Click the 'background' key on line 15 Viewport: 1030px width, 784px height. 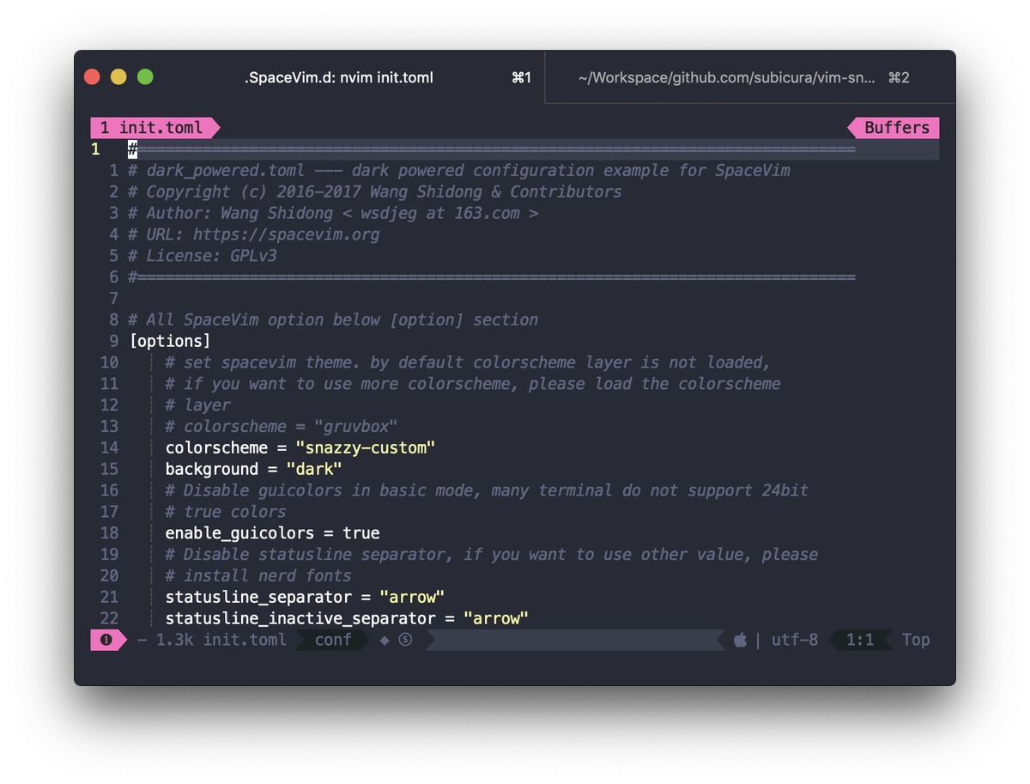[x=211, y=469]
